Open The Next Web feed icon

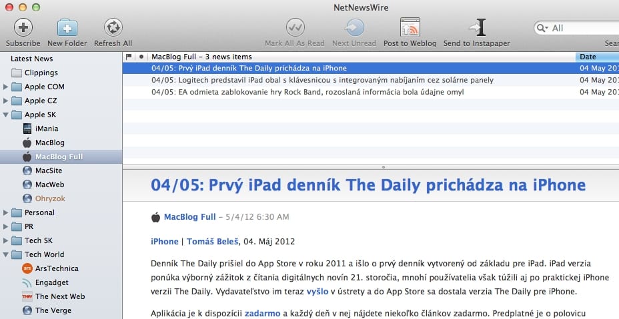(27, 296)
